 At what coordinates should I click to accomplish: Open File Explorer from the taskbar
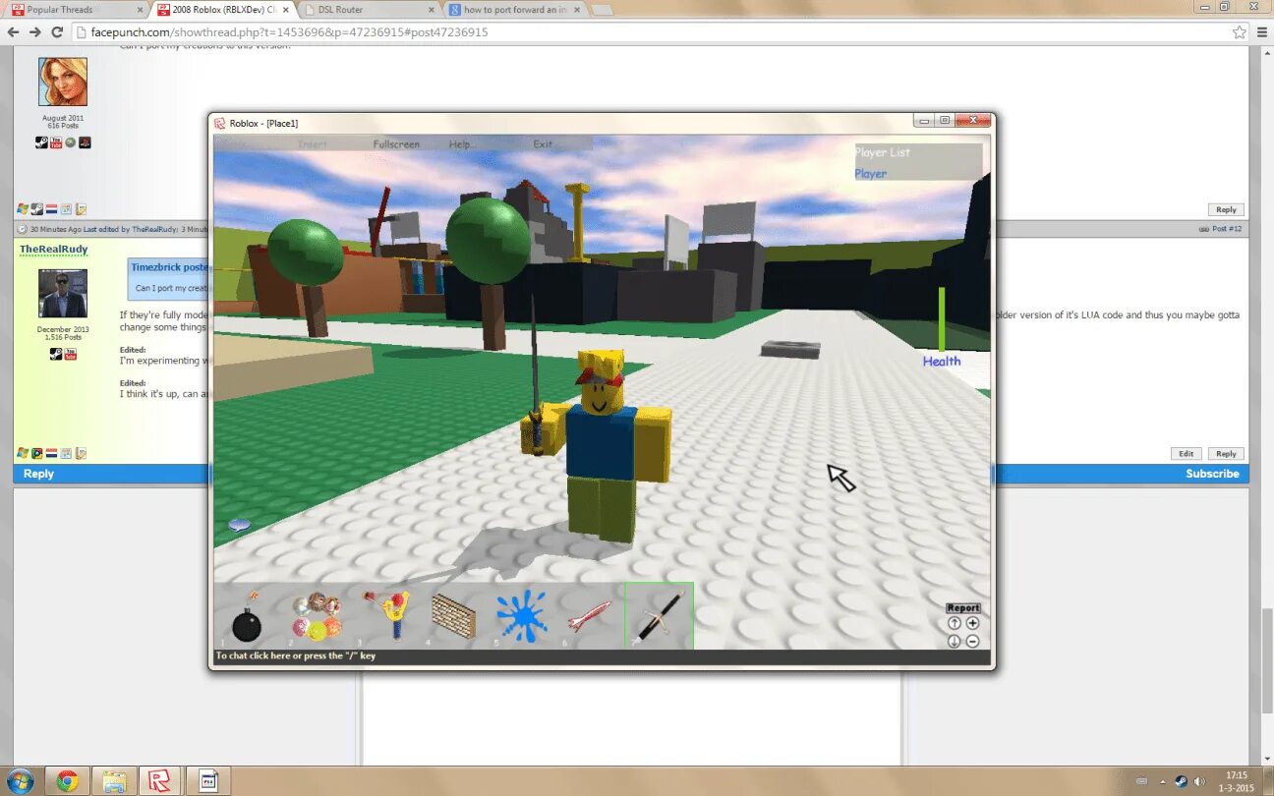point(114,781)
